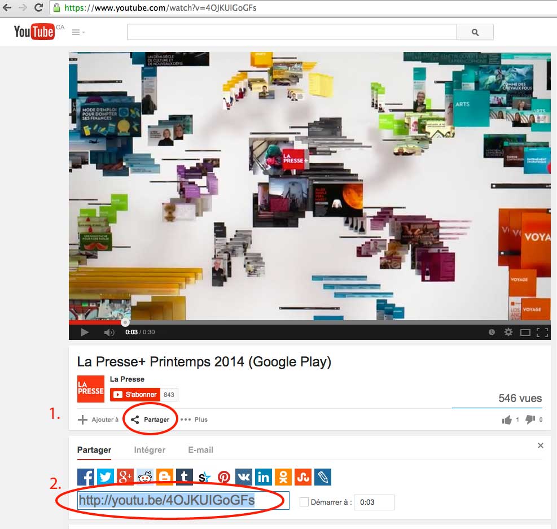This screenshot has width=557, height=529.
Task: Open the La Presse channel link
Action: point(127,379)
